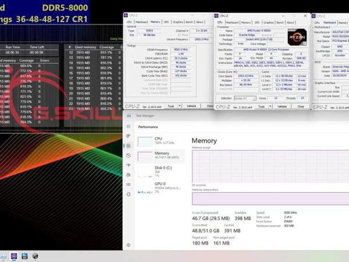Screen dimensions: 349x262
Task: Select Performance page icon in Task Manager
Action: point(129,146)
